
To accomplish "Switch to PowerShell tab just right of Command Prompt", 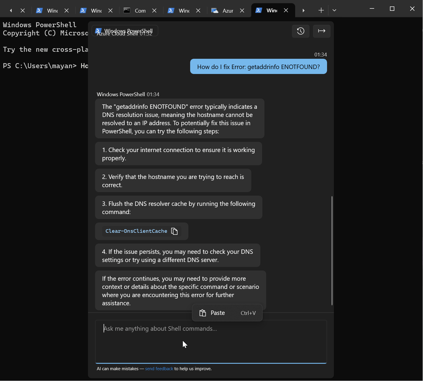I will click(185, 11).
